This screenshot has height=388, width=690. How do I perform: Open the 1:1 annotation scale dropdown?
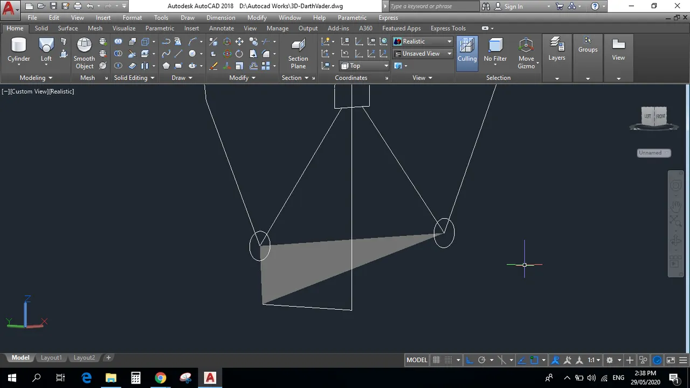pyautogui.click(x=594, y=360)
